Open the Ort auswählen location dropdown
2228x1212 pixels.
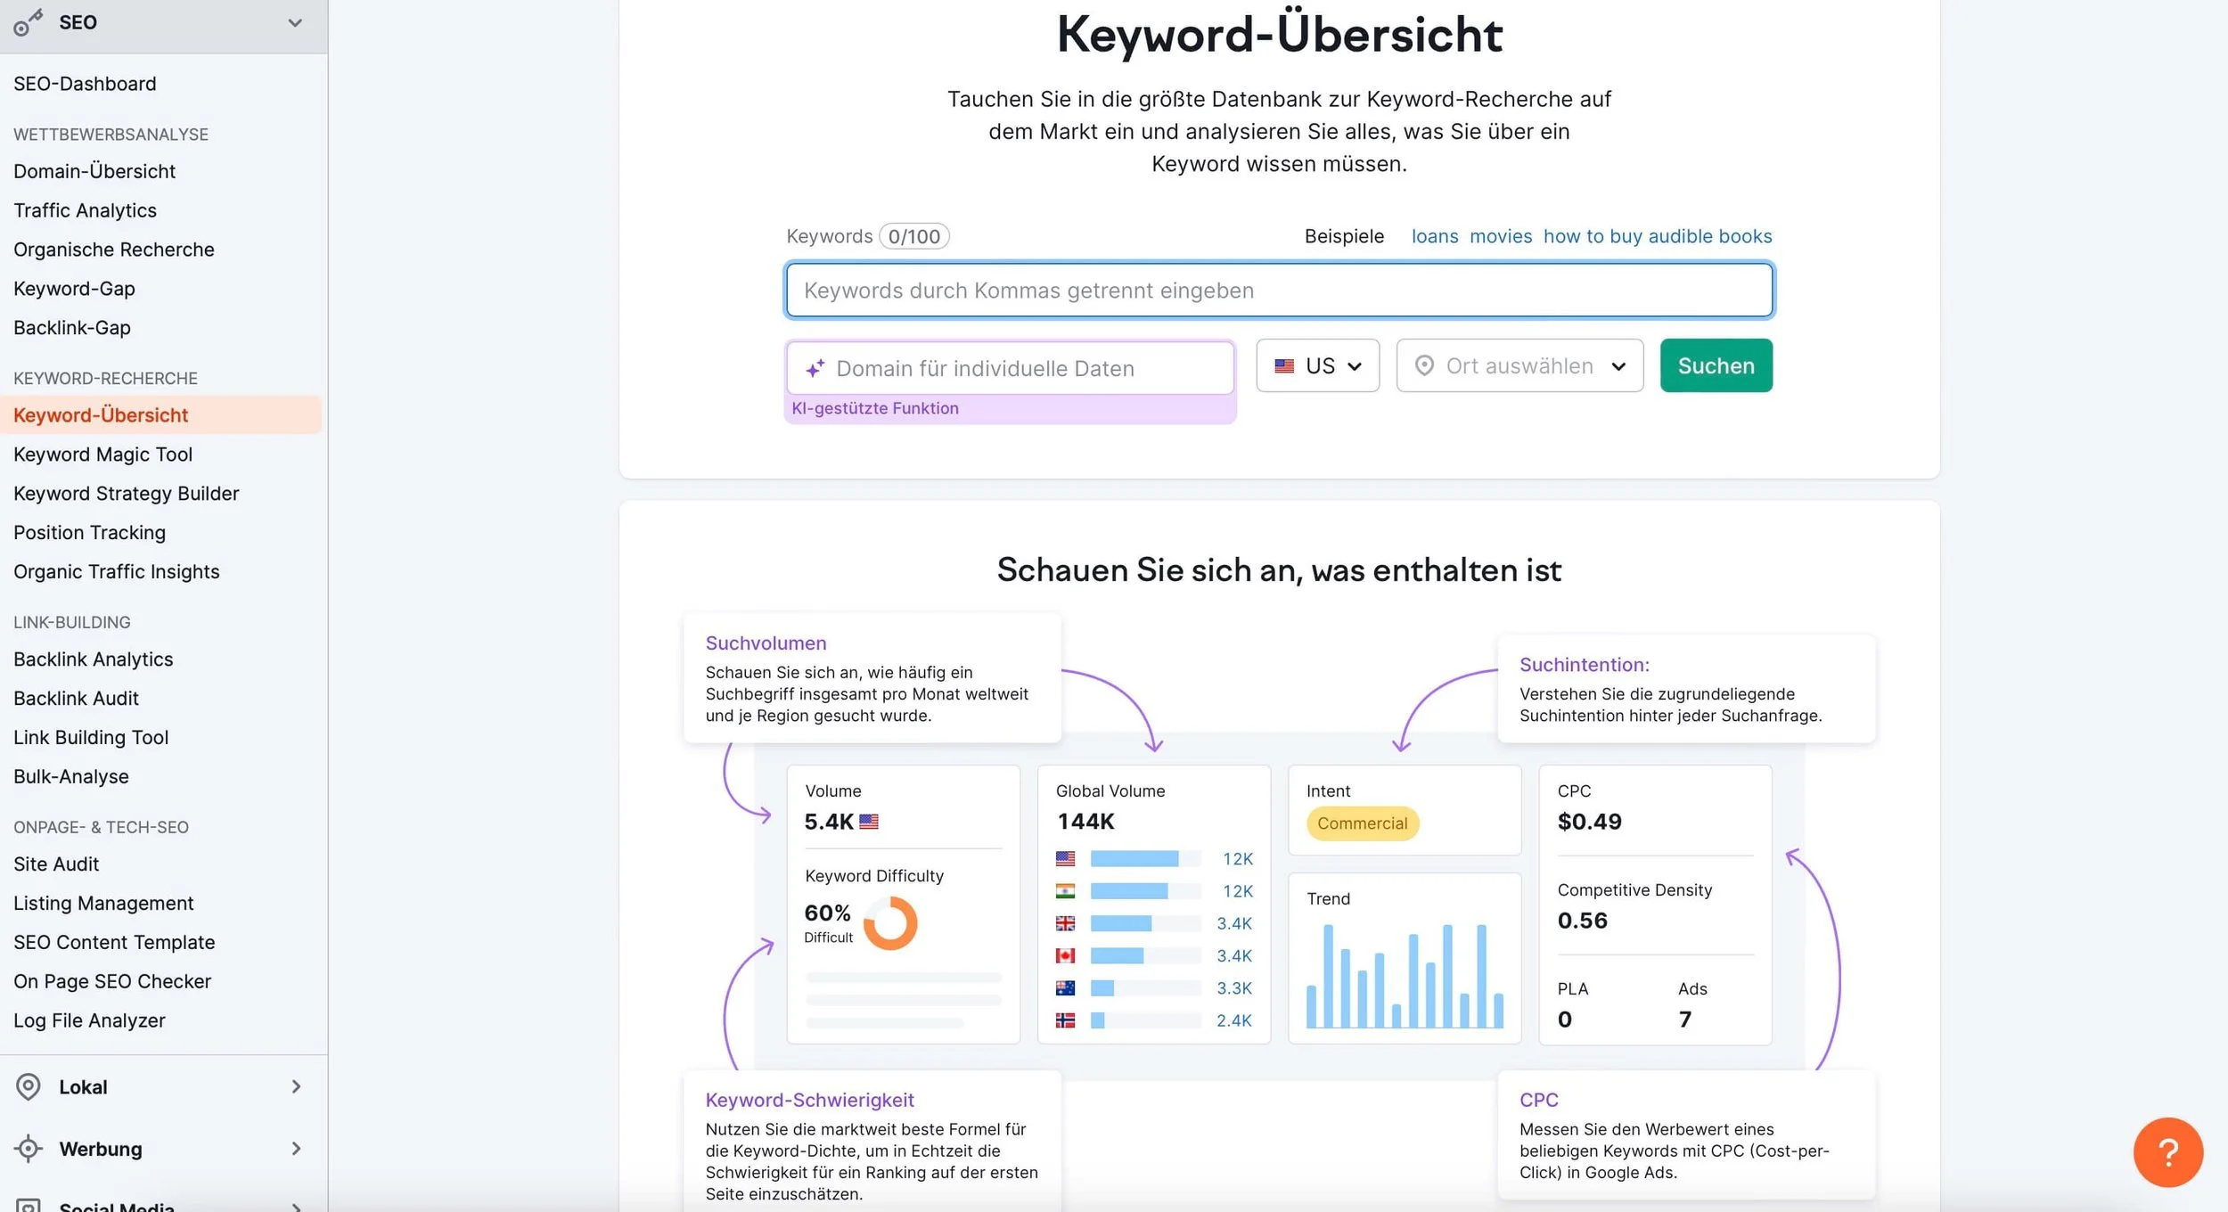[1519, 366]
